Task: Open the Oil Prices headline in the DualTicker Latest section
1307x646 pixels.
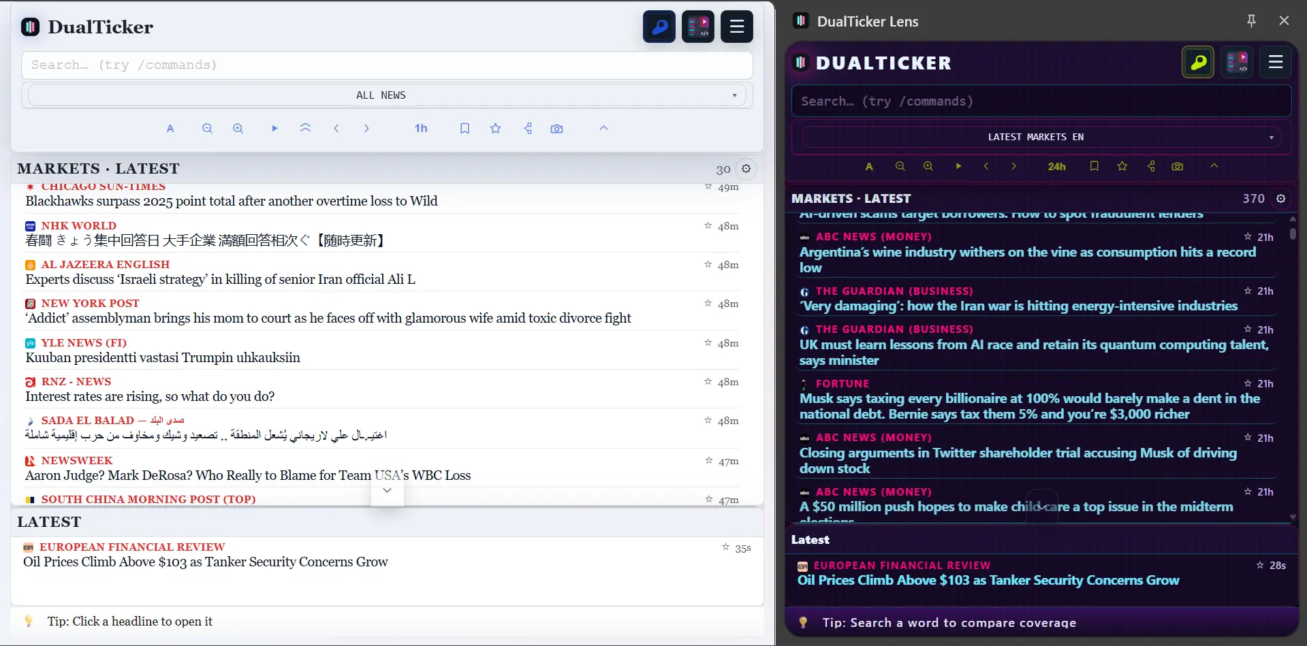Action: [205, 562]
